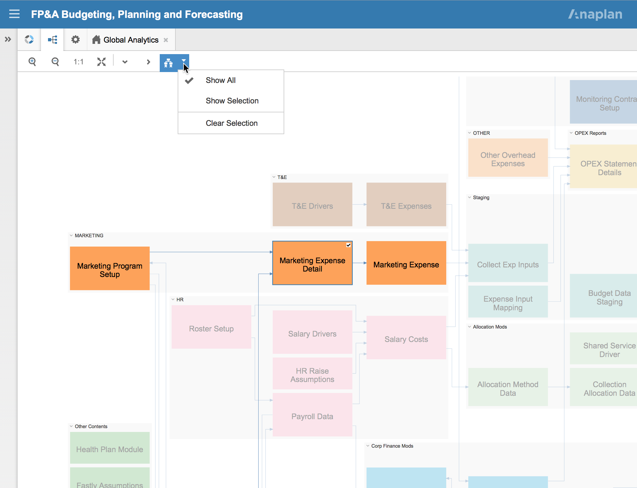Click the fit-to-screen zoom icon
Viewport: 637px width, 488px height.
pos(101,62)
